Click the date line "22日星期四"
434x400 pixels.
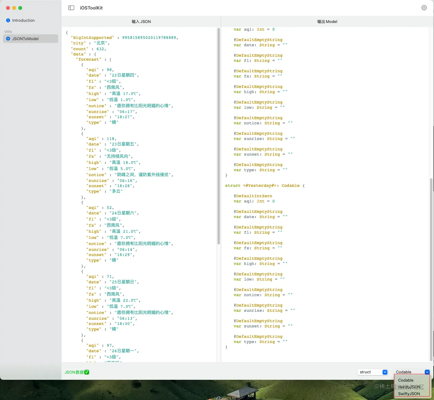click(x=113, y=75)
